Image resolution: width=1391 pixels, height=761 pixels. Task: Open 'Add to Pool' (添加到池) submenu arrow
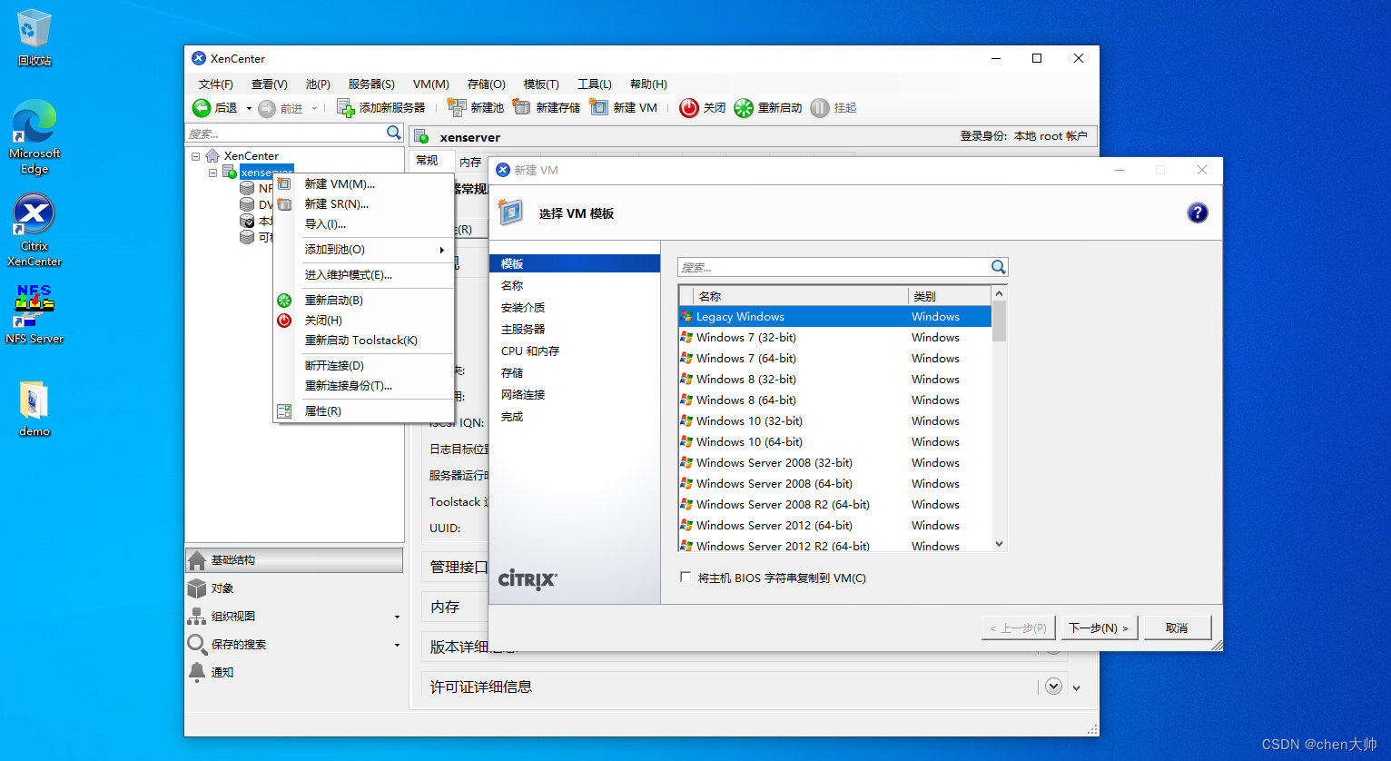point(442,250)
